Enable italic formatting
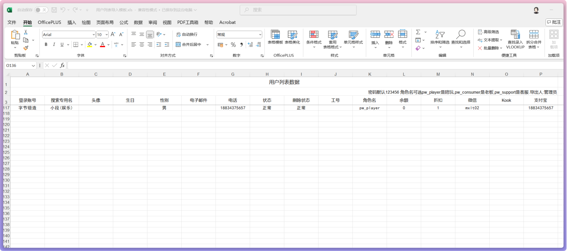This screenshot has height=251, width=567. 54,44
